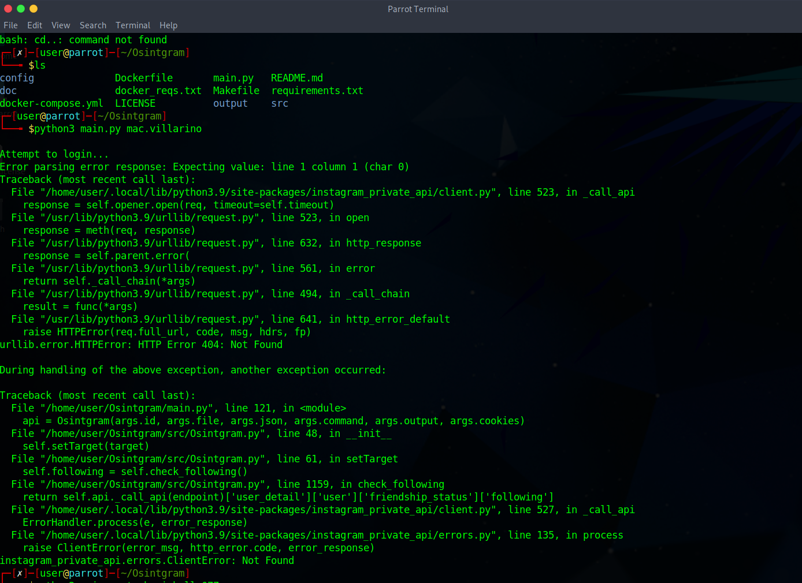
Task: Click the LICENSE filename
Action: (x=135, y=103)
